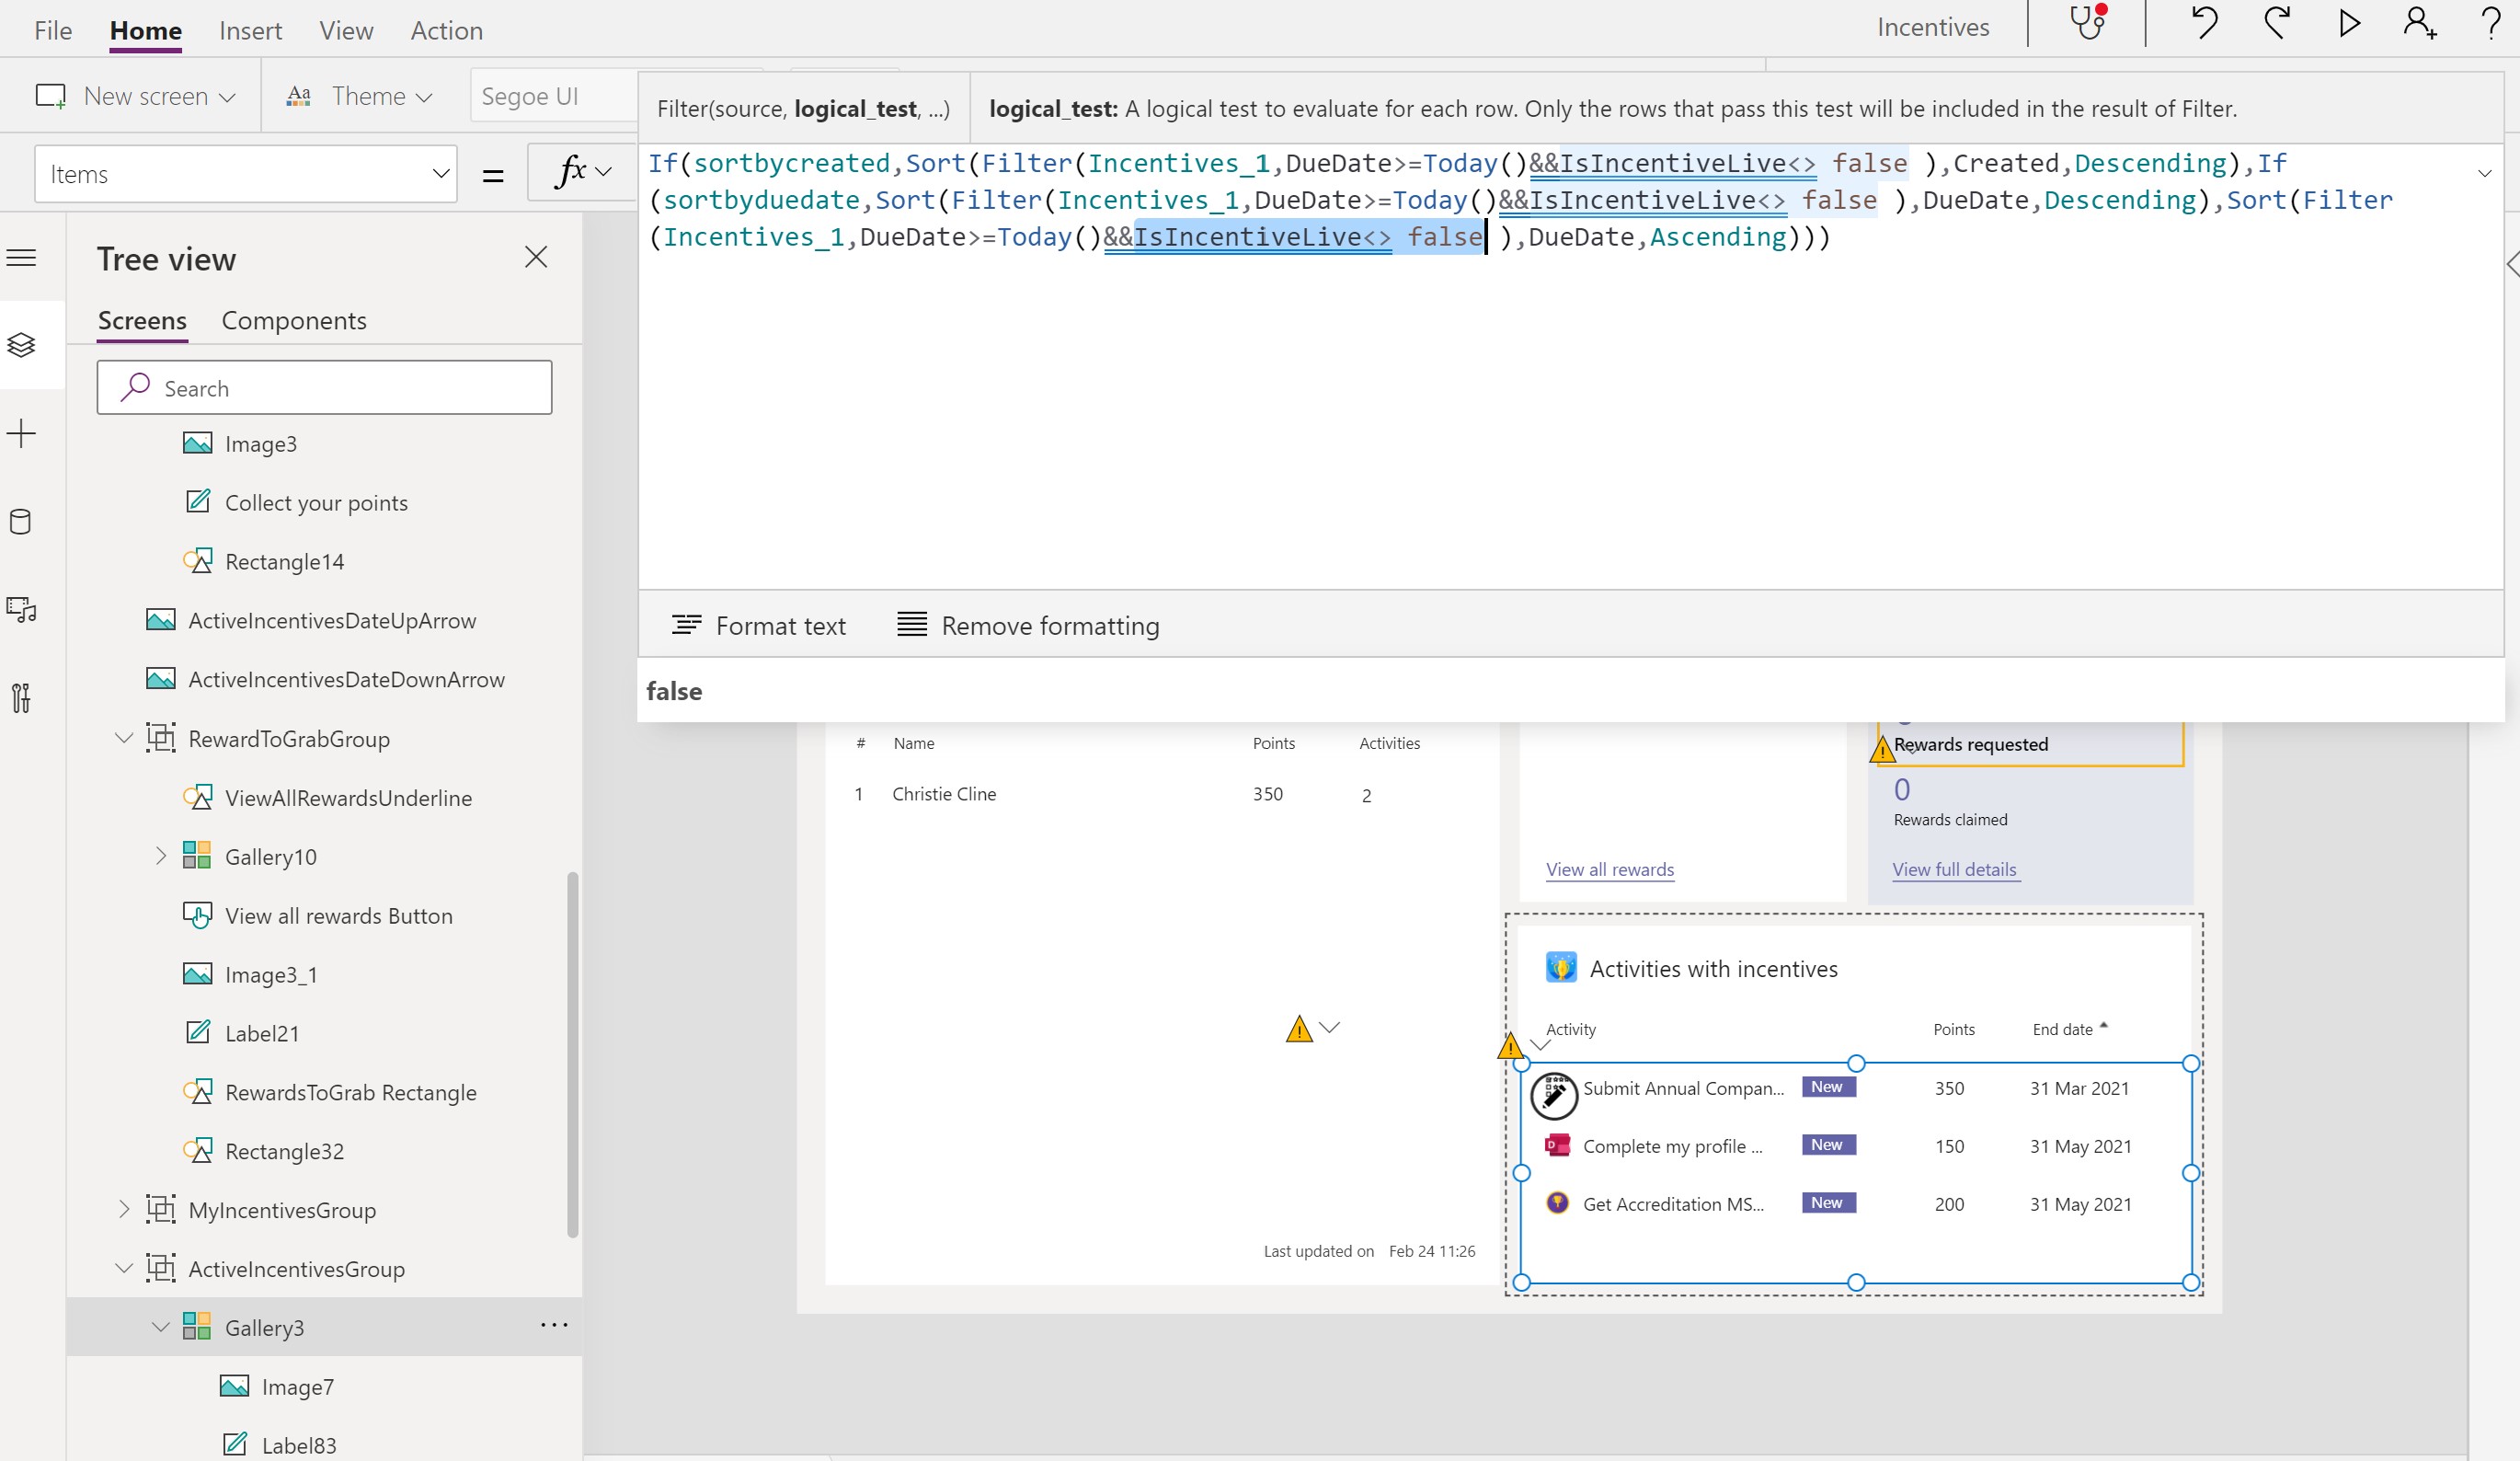Open the Data sources cylinder icon
Screen dimensions: 2520x1461
point(21,522)
